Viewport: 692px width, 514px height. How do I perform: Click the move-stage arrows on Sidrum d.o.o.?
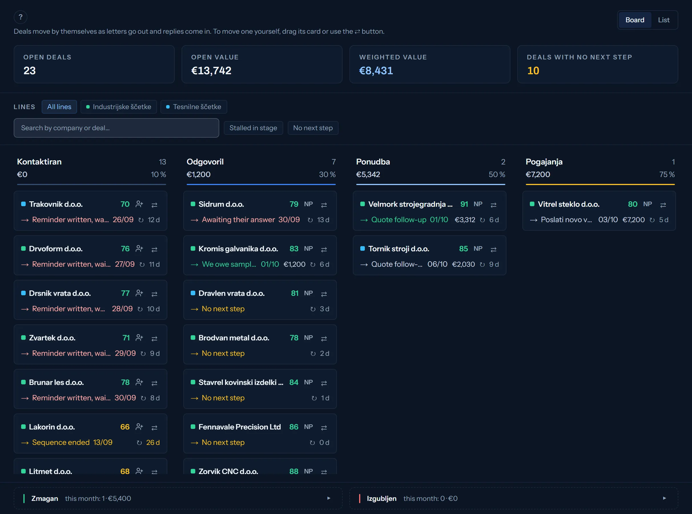point(324,205)
